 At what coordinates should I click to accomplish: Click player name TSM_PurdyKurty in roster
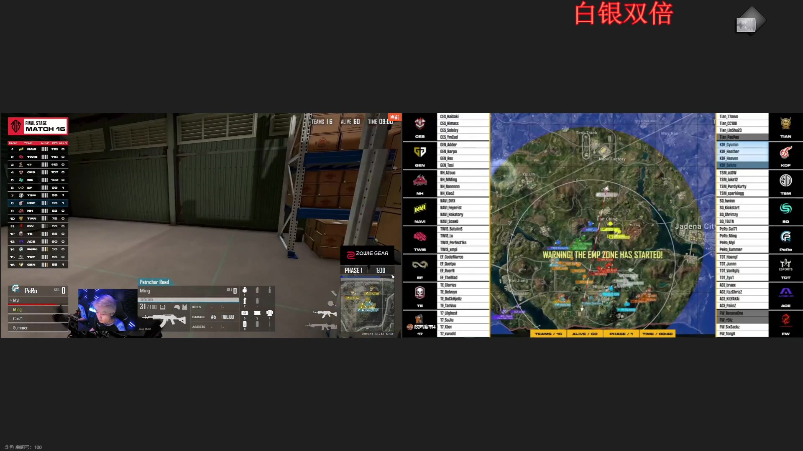pyautogui.click(x=733, y=187)
